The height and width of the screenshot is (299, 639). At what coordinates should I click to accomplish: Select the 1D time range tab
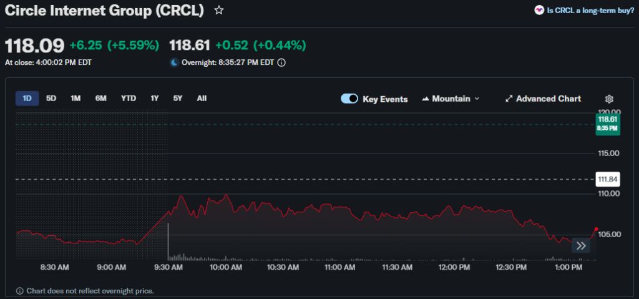point(27,98)
